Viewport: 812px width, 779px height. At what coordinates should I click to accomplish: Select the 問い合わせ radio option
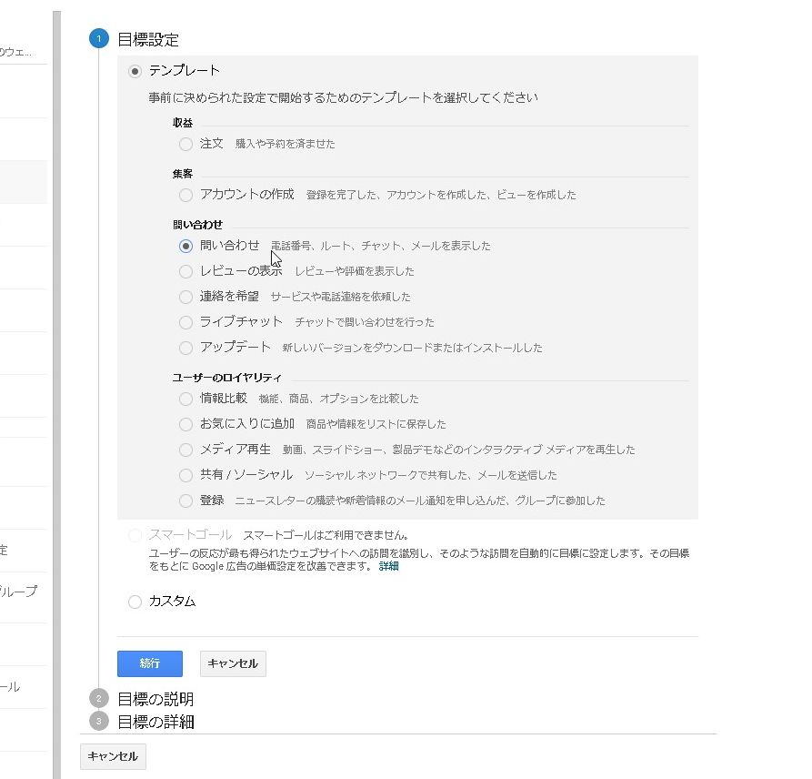[x=186, y=246]
